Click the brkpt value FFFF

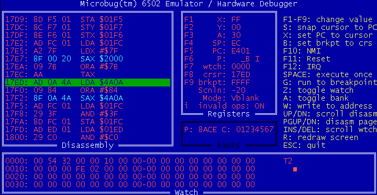tap(241, 82)
